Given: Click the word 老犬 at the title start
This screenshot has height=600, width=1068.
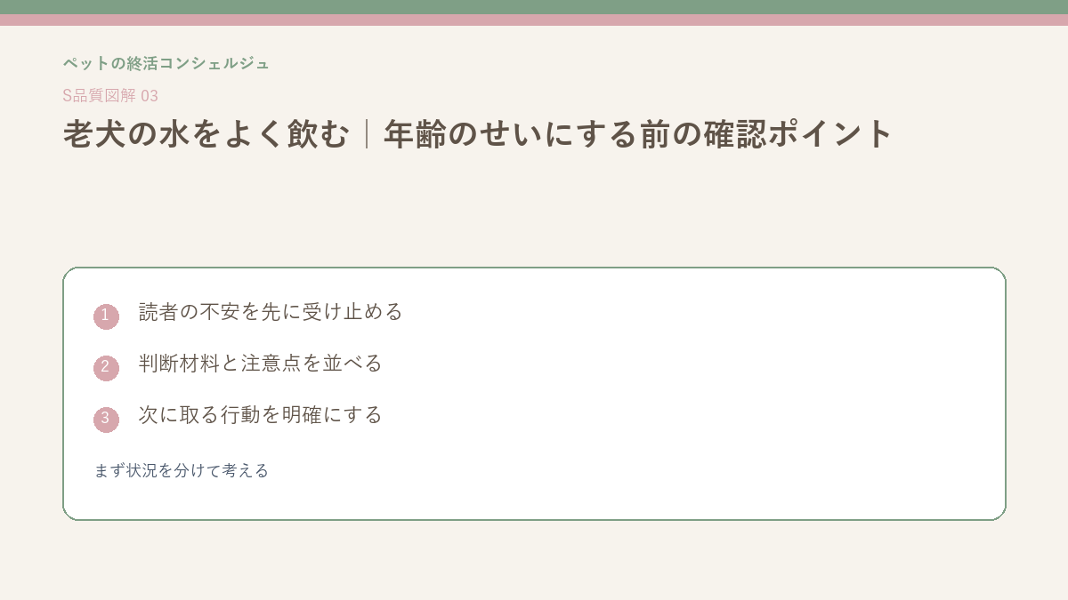Looking at the screenshot, I should (93, 134).
